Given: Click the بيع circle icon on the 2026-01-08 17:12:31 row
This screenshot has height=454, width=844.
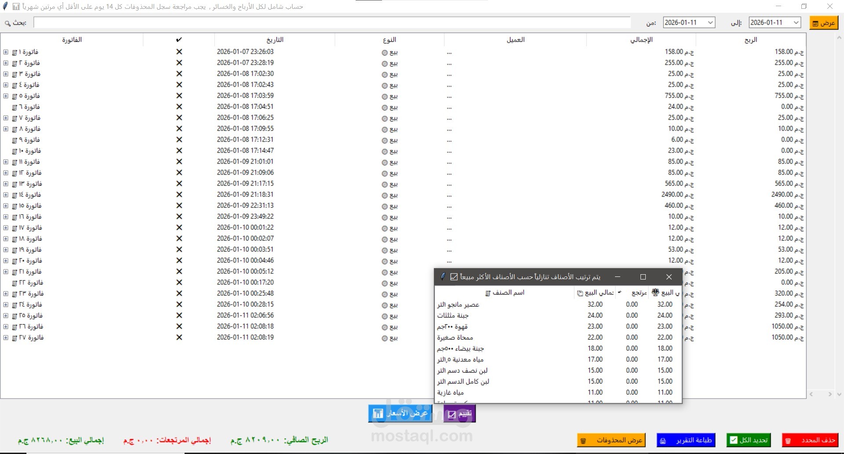Looking at the screenshot, I should tap(385, 140).
